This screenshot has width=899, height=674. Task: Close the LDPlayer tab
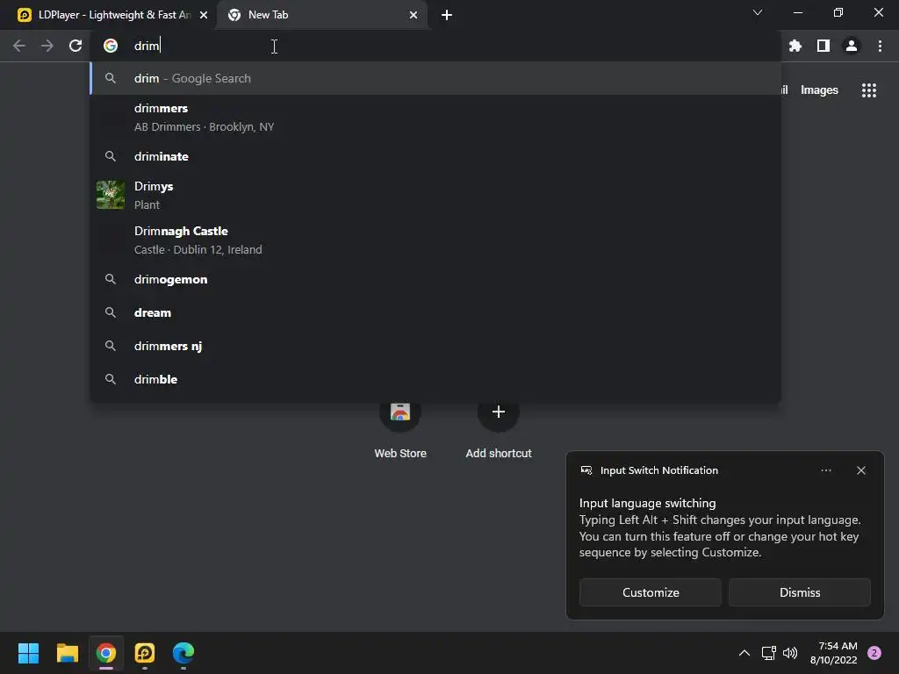(204, 15)
